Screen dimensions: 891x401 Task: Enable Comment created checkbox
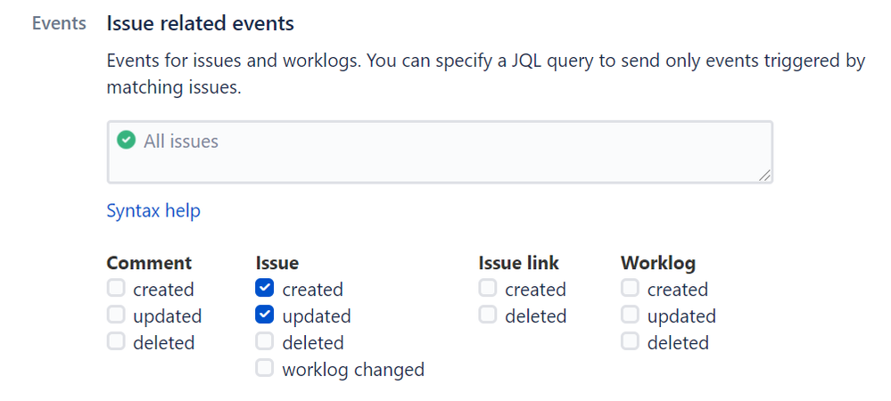click(116, 289)
